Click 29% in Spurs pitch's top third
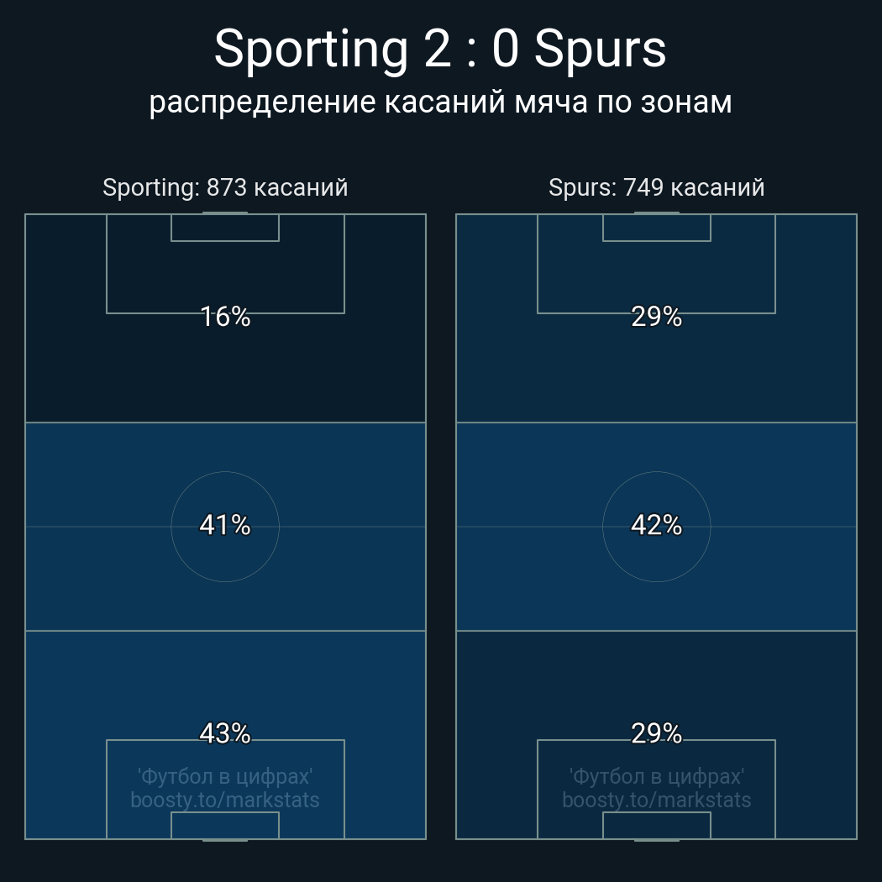 click(656, 317)
